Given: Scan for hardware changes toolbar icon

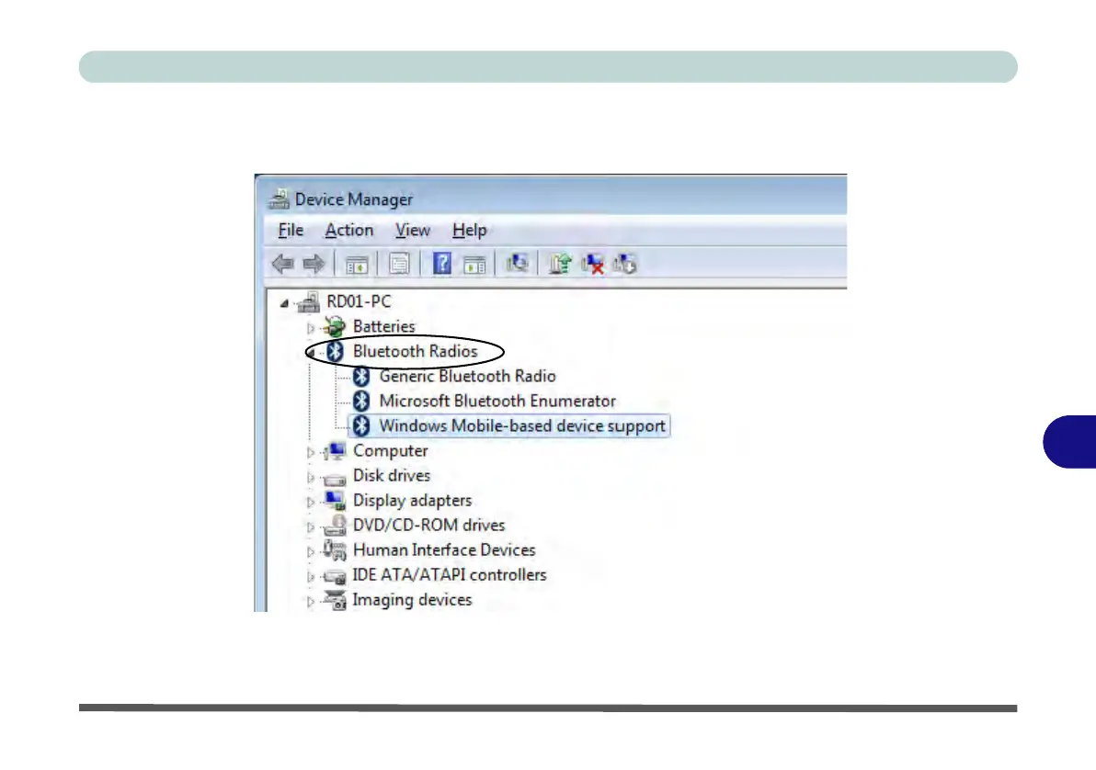Looking at the screenshot, I should (518, 263).
